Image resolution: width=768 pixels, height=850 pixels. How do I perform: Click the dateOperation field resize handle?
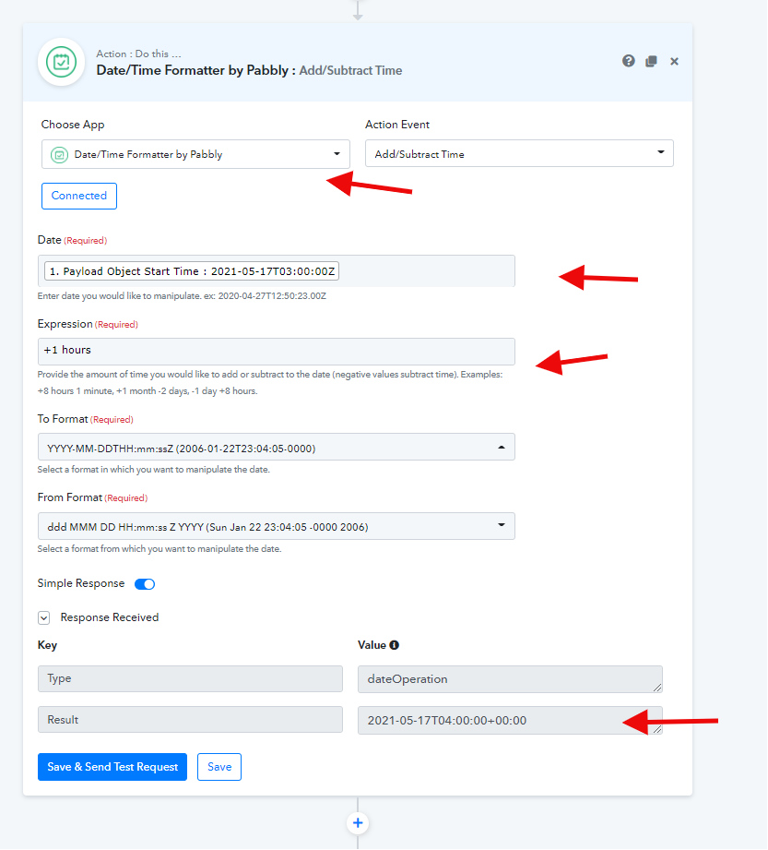[657, 688]
